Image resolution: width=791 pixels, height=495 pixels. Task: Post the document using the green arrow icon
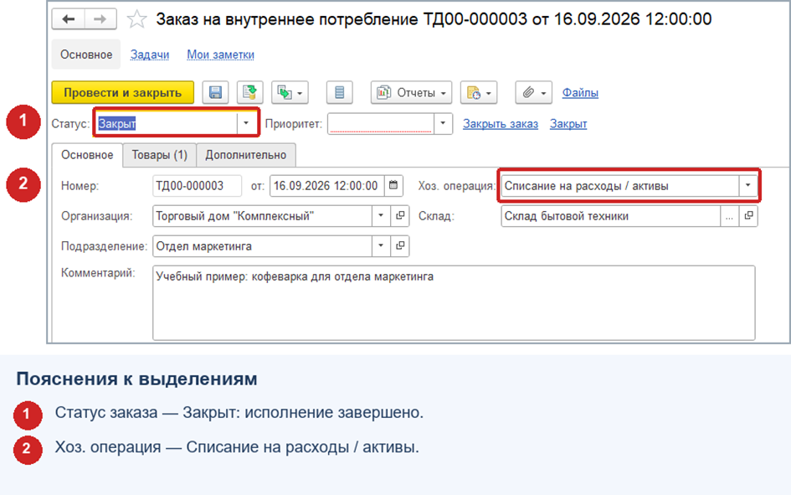point(249,92)
